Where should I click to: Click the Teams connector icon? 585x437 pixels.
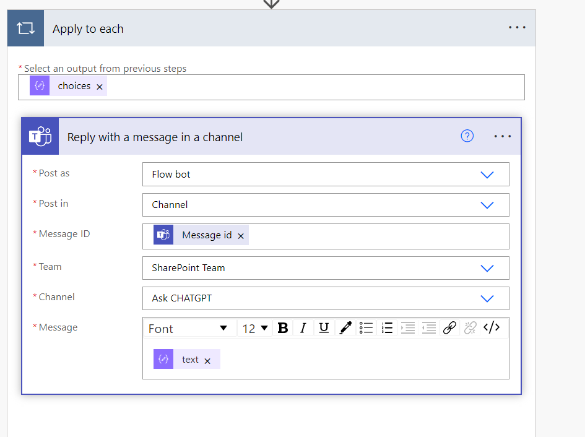[40, 136]
